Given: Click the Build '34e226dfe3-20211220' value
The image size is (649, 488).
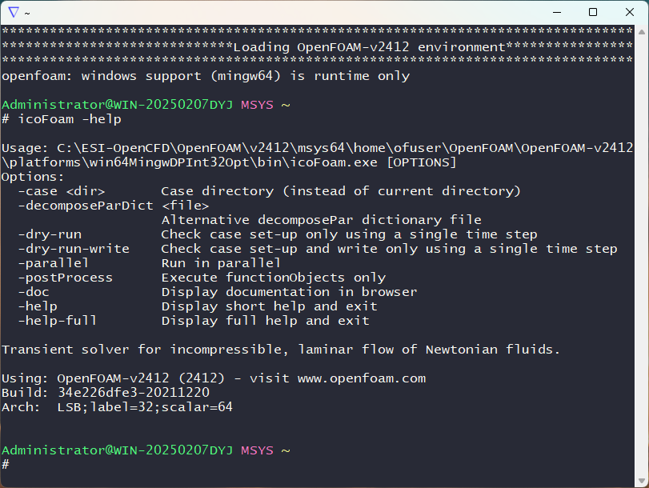Looking at the screenshot, I should point(134,392).
